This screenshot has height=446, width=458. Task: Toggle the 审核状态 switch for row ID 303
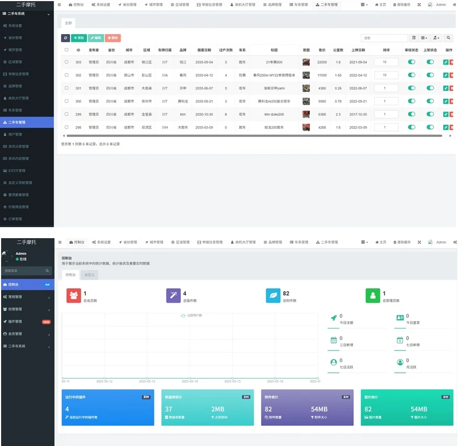411,62
